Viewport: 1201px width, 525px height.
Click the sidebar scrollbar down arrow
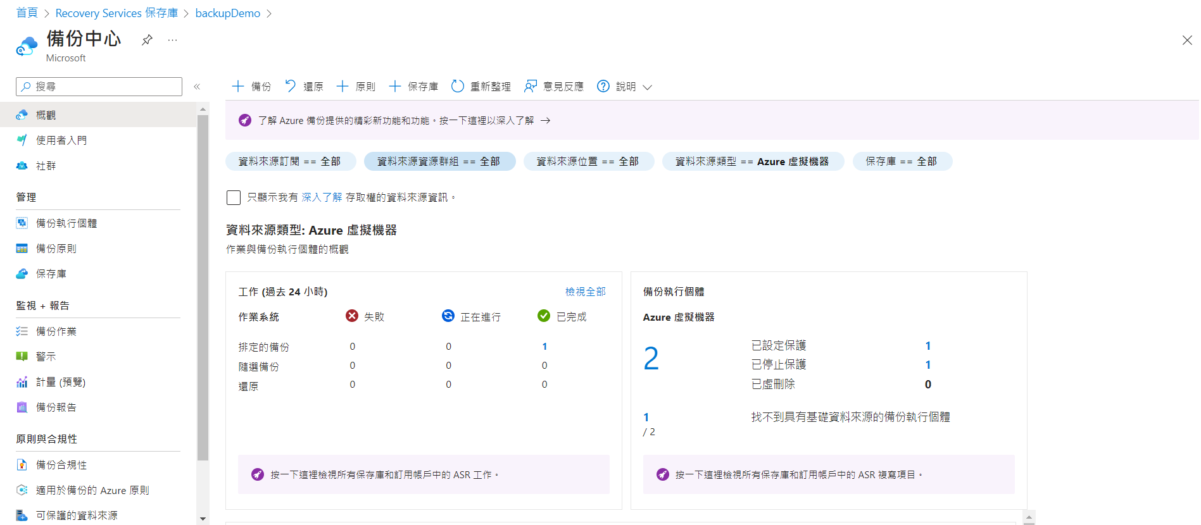tap(203, 519)
